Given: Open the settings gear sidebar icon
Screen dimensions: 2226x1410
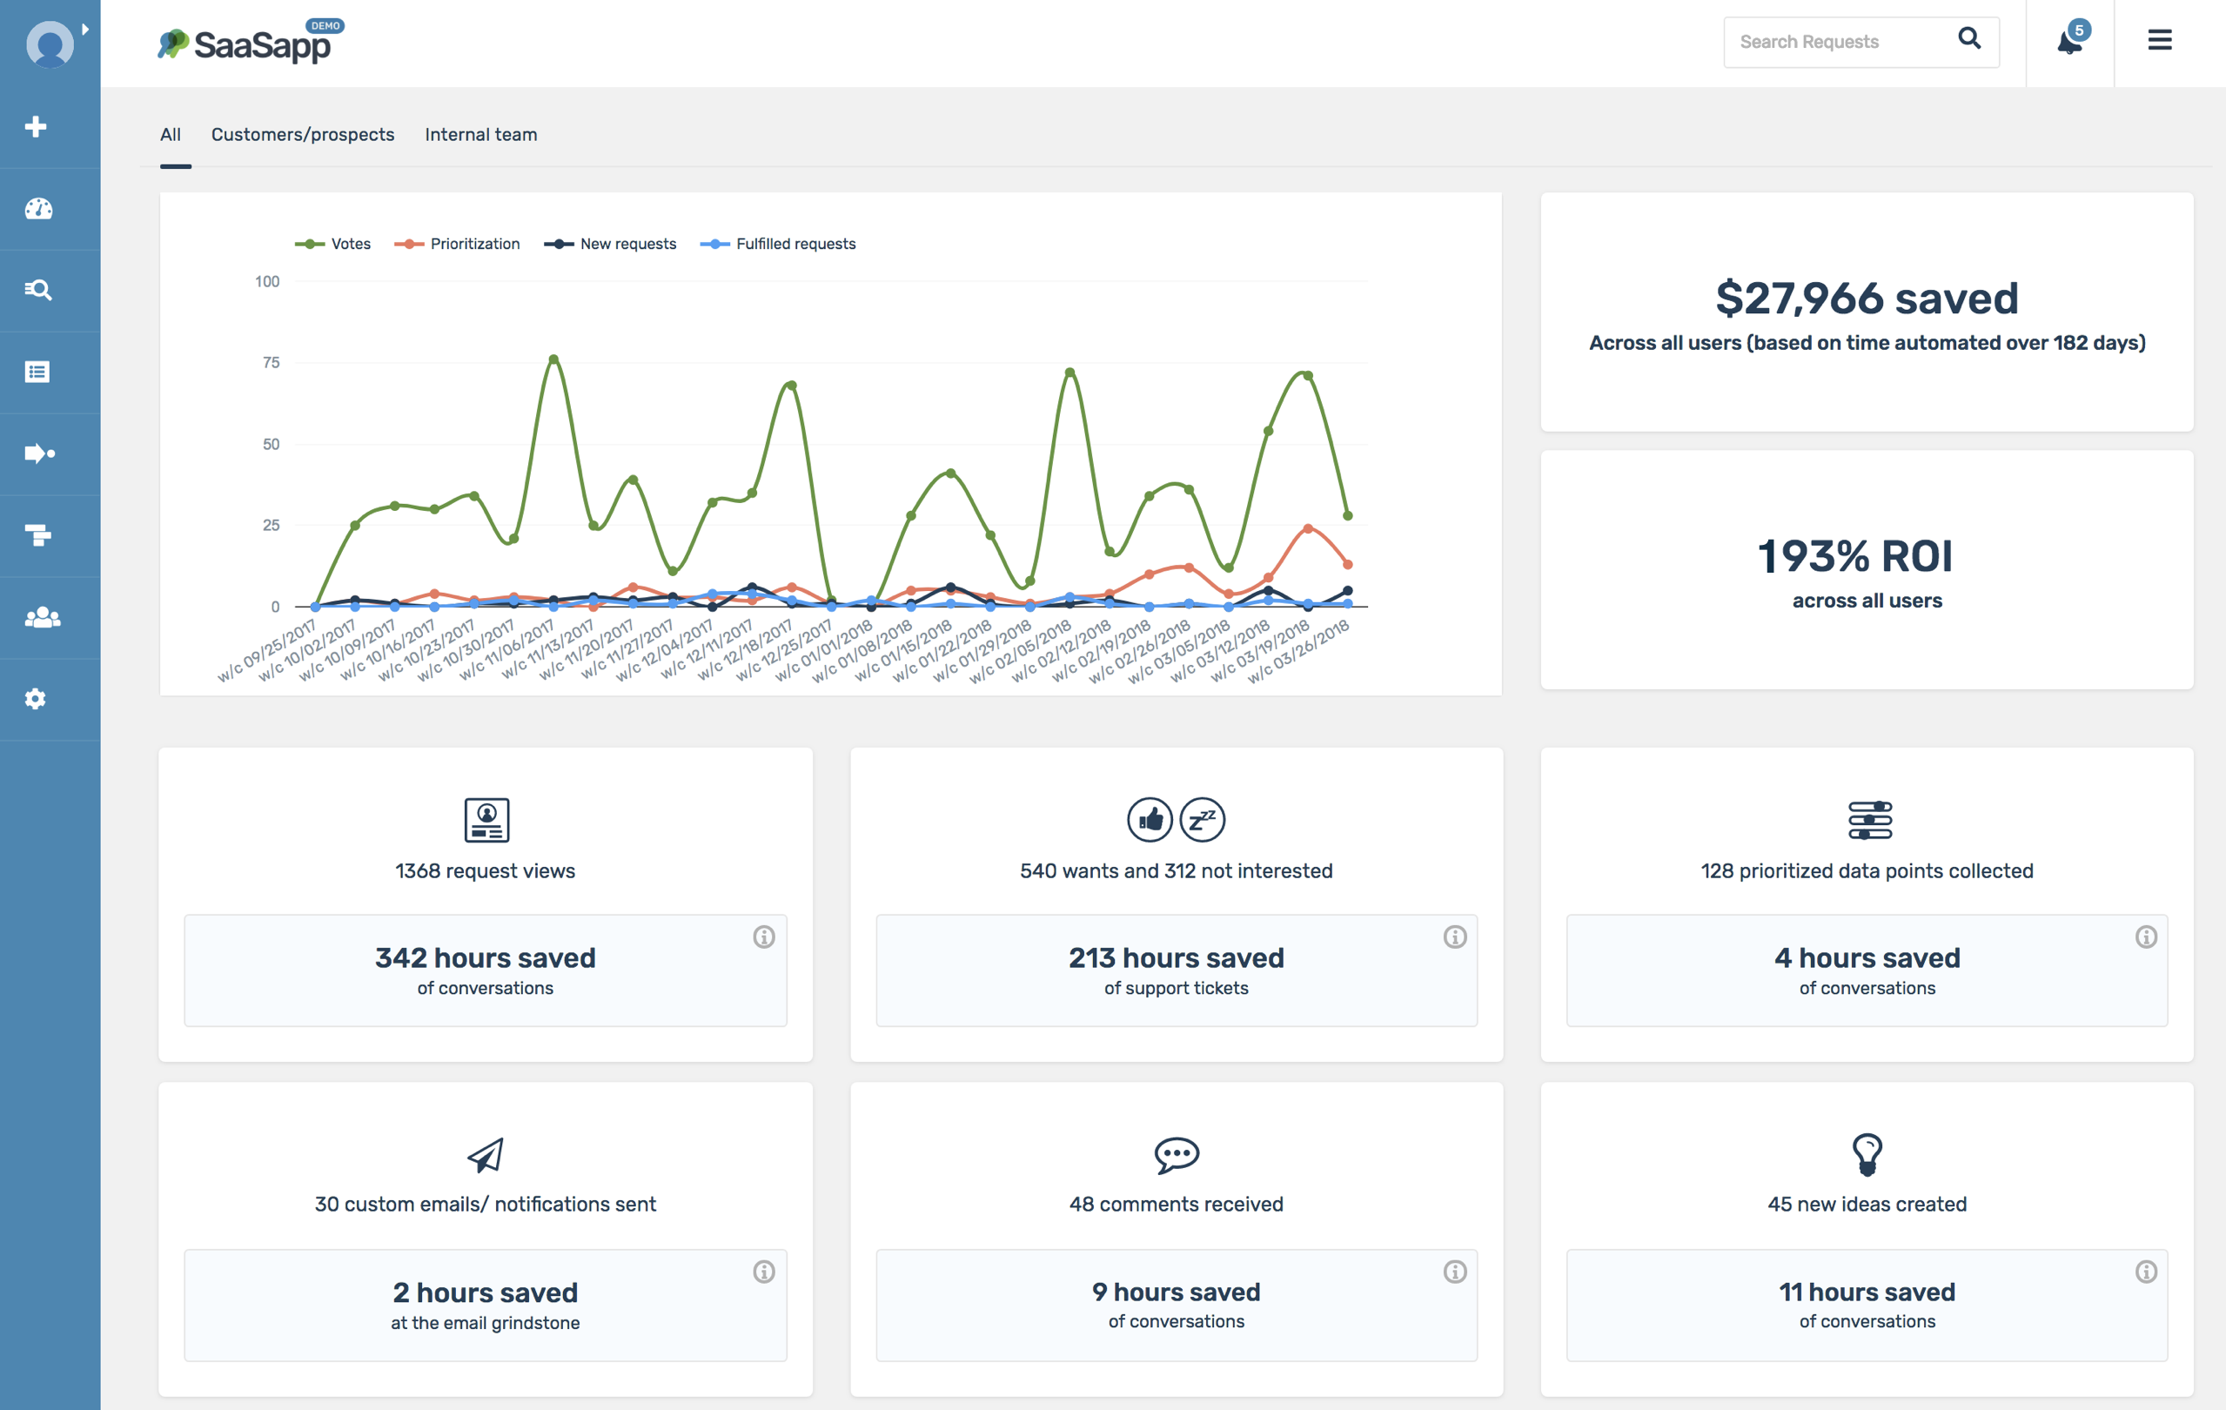Looking at the screenshot, I should click(x=36, y=699).
